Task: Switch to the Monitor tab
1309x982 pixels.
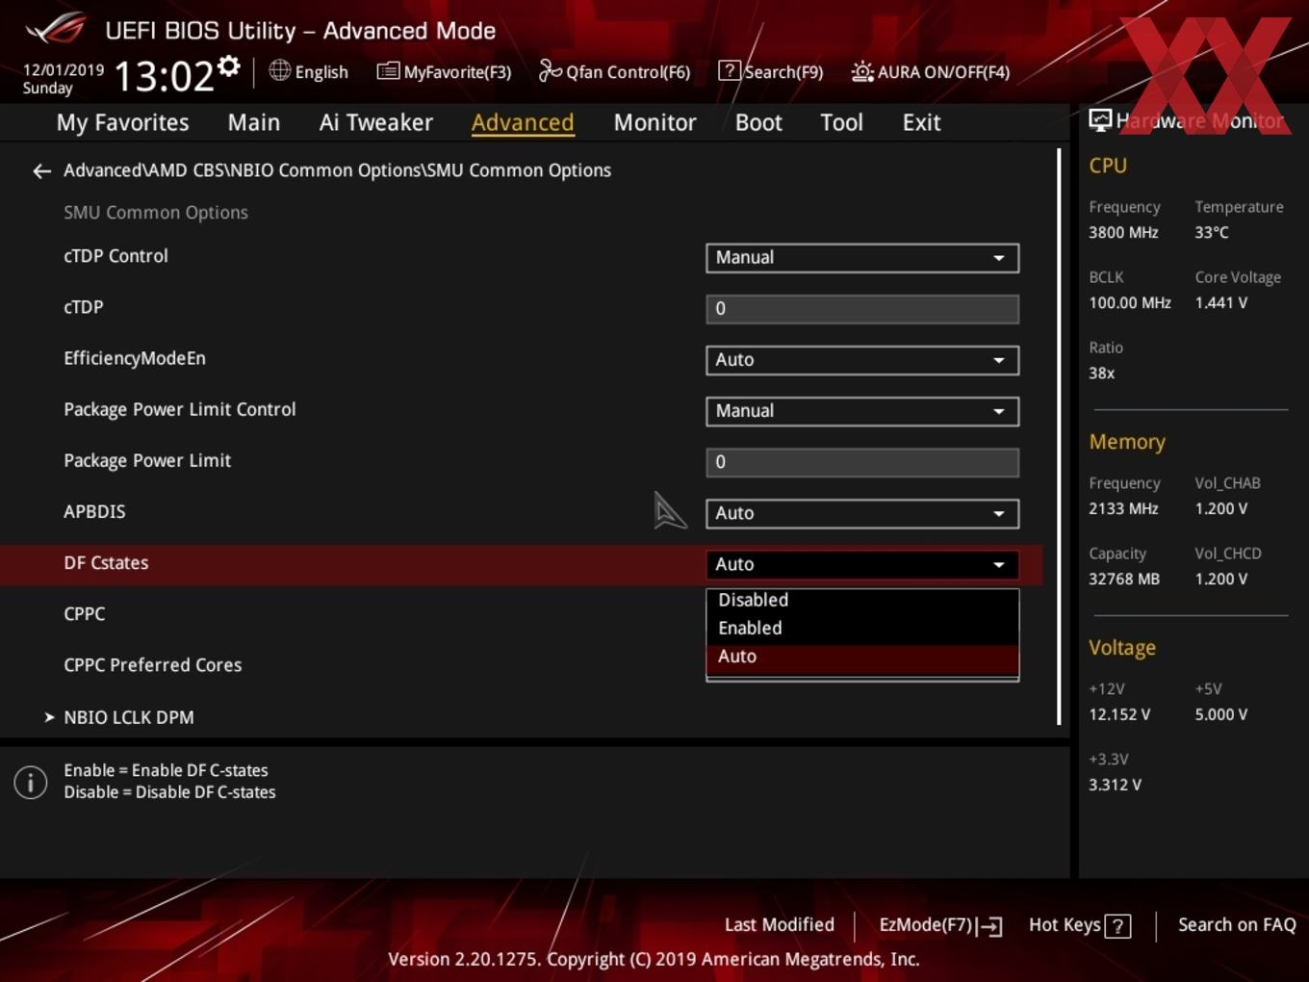Action: [x=654, y=122]
